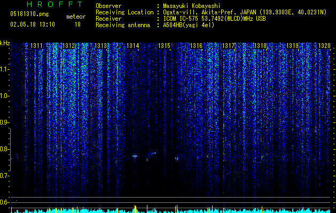Click the 1312 time marker

68,46
